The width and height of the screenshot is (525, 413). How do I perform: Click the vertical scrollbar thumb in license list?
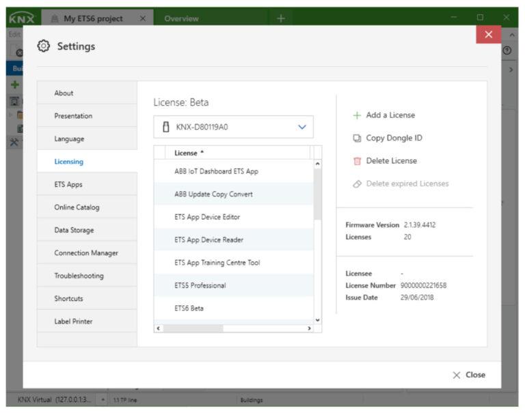[x=317, y=194]
